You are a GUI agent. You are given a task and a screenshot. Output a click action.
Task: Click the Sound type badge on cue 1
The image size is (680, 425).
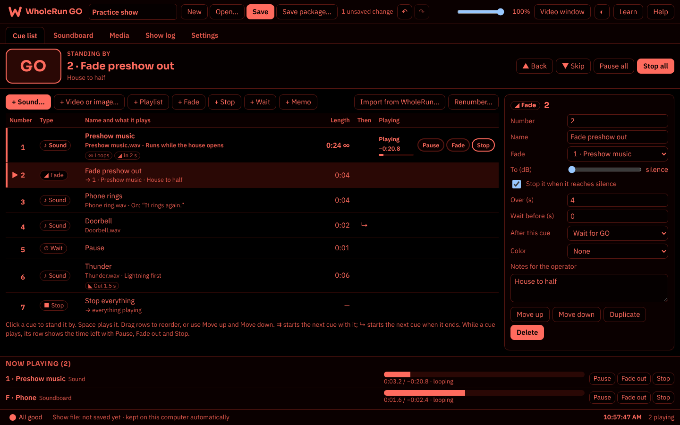pyautogui.click(x=55, y=145)
